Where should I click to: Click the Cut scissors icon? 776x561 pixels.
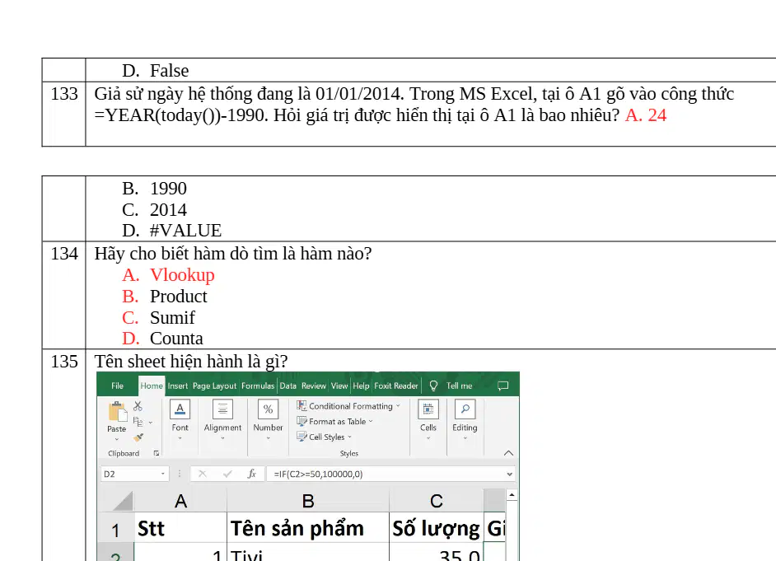tap(138, 406)
